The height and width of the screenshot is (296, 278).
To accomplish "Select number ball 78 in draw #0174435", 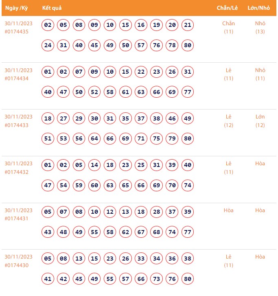I will click(172, 45).
